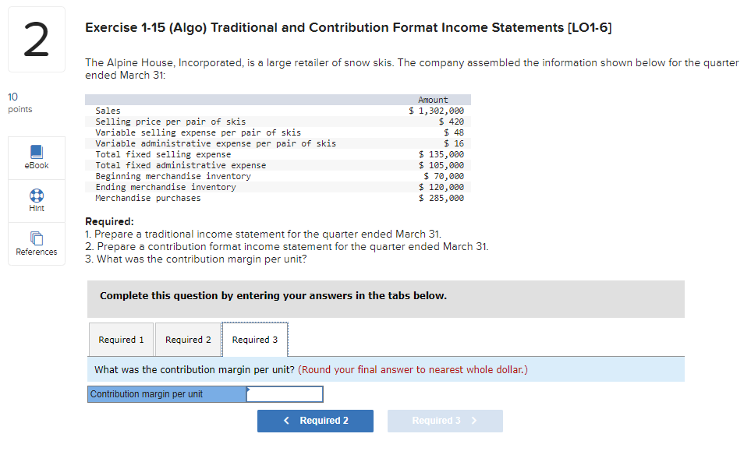
Task: Click the Contribution margin per unit input
Action: tap(285, 394)
